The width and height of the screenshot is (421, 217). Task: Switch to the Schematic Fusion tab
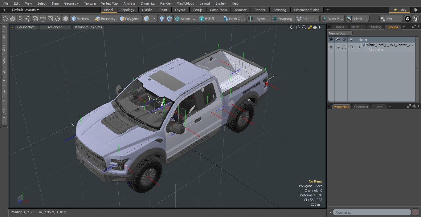pos(307,10)
